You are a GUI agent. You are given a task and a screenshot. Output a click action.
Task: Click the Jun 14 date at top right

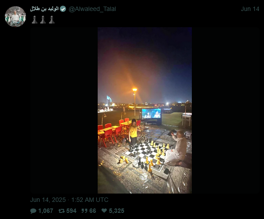(x=250, y=9)
